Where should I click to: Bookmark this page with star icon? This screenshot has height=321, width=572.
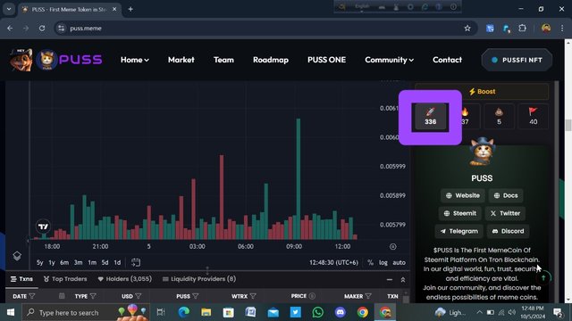467,28
